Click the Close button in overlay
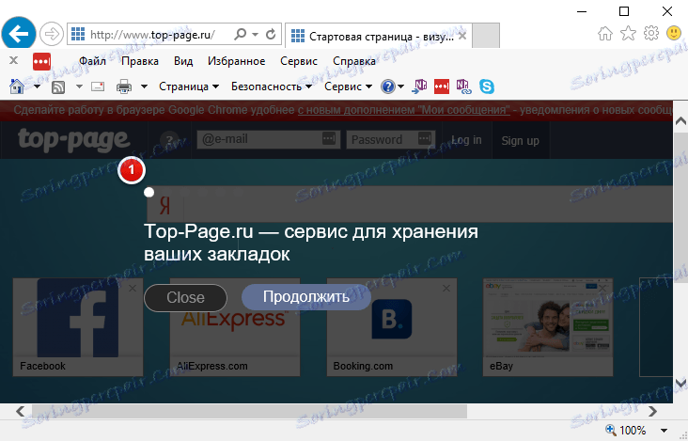Viewport: 688px width, 441px height. (x=185, y=297)
